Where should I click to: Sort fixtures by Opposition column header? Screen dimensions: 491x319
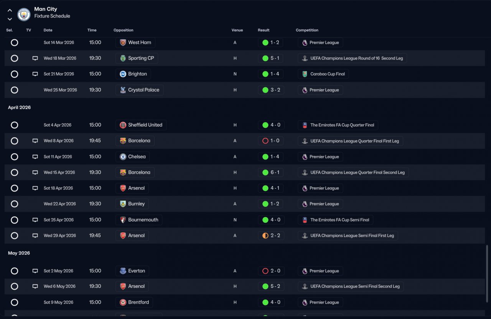tap(124, 30)
